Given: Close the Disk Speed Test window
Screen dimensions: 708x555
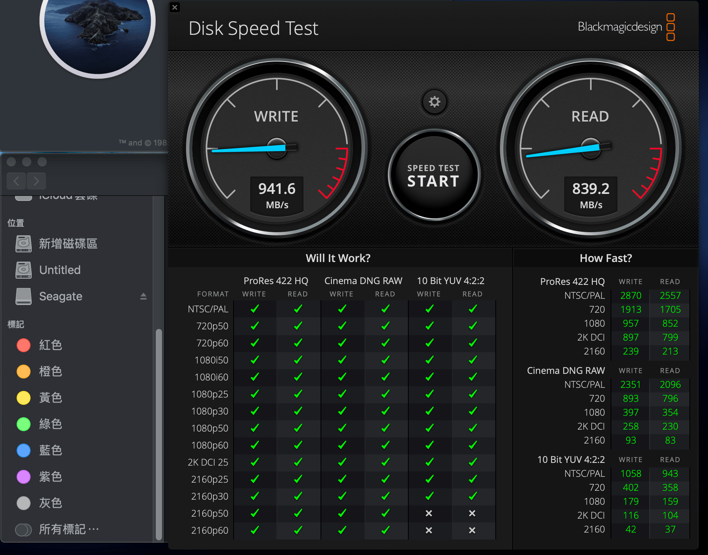Looking at the screenshot, I should pyautogui.click(x=175, y=7).
